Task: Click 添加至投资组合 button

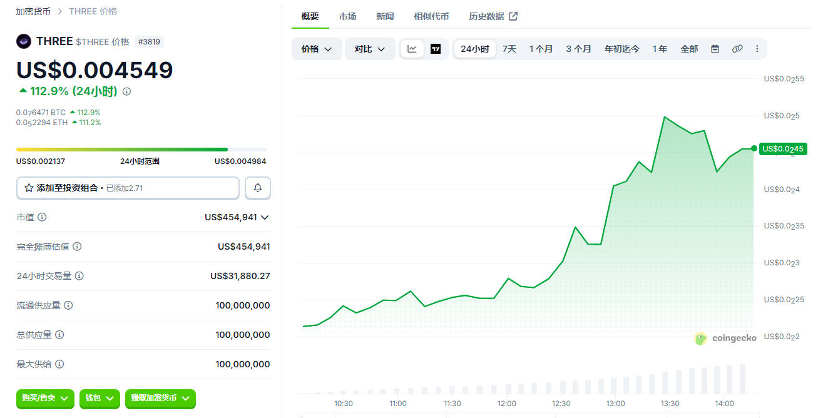Action: [128, 188]
